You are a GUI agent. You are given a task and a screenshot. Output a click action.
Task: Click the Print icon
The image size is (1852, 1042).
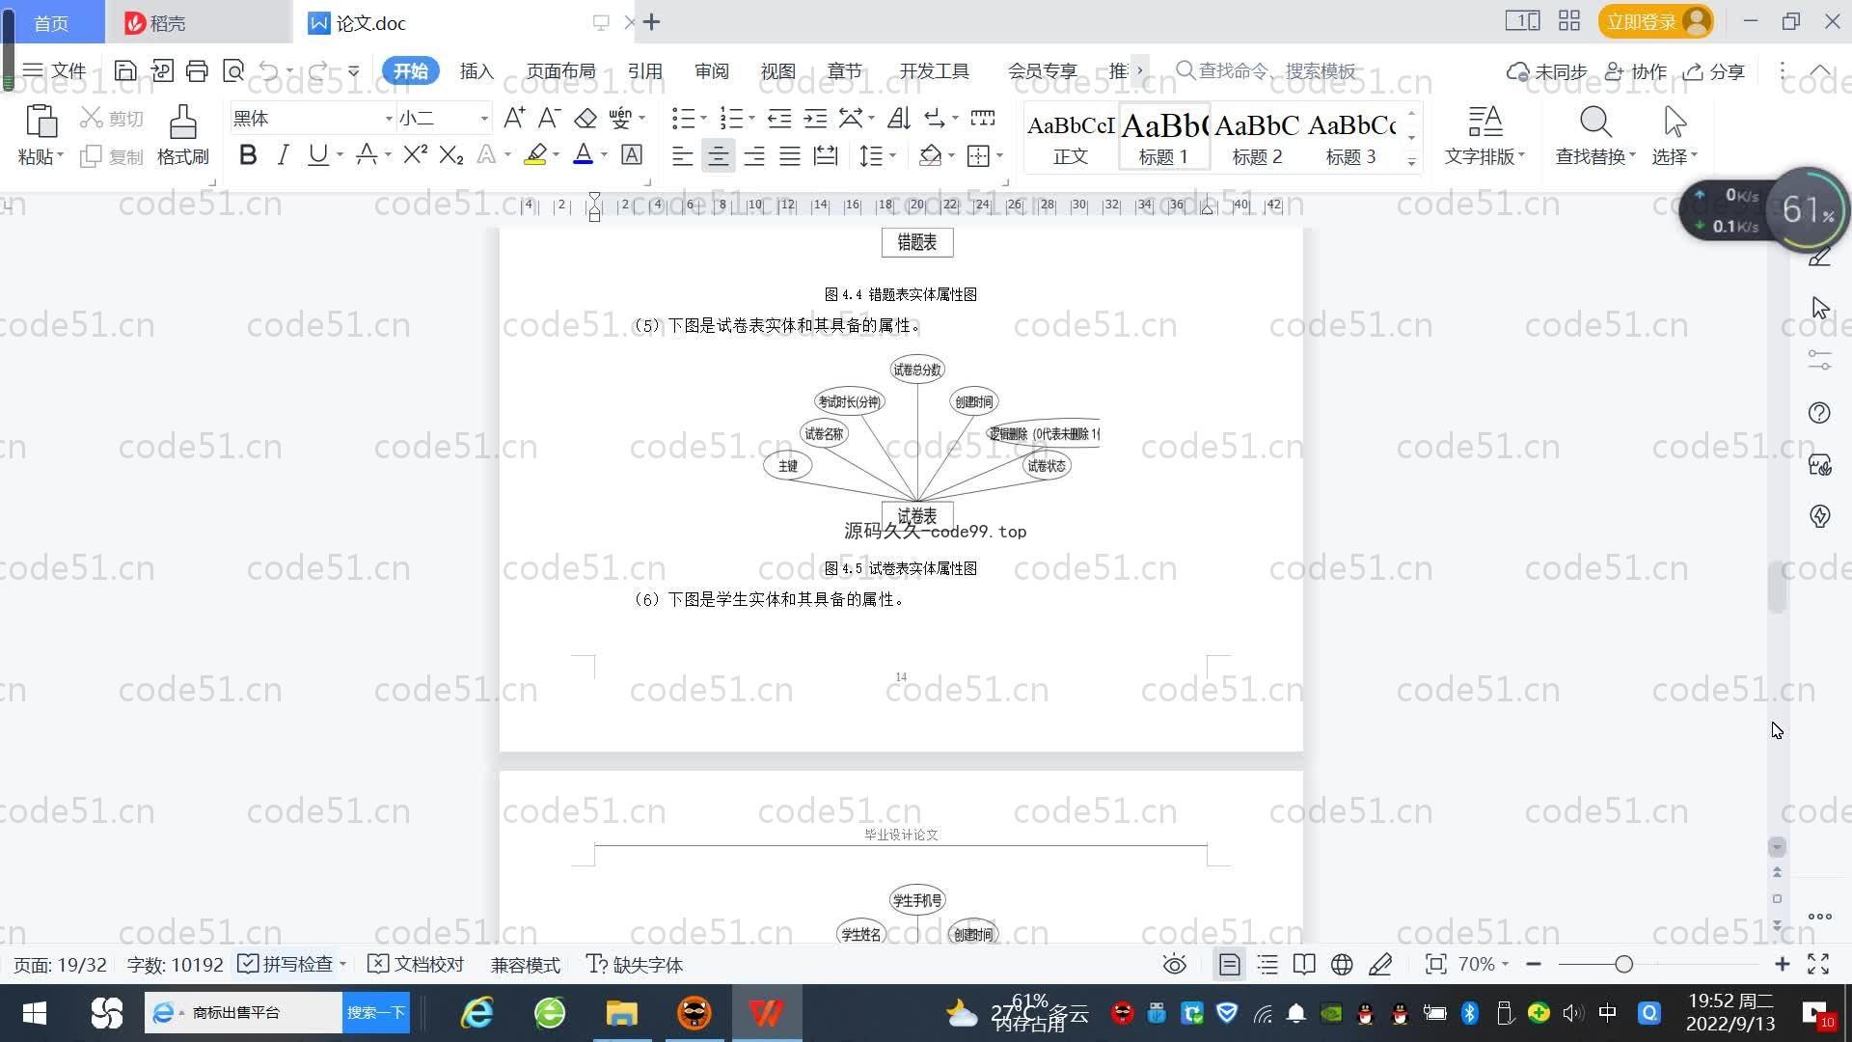click(197, 70)
